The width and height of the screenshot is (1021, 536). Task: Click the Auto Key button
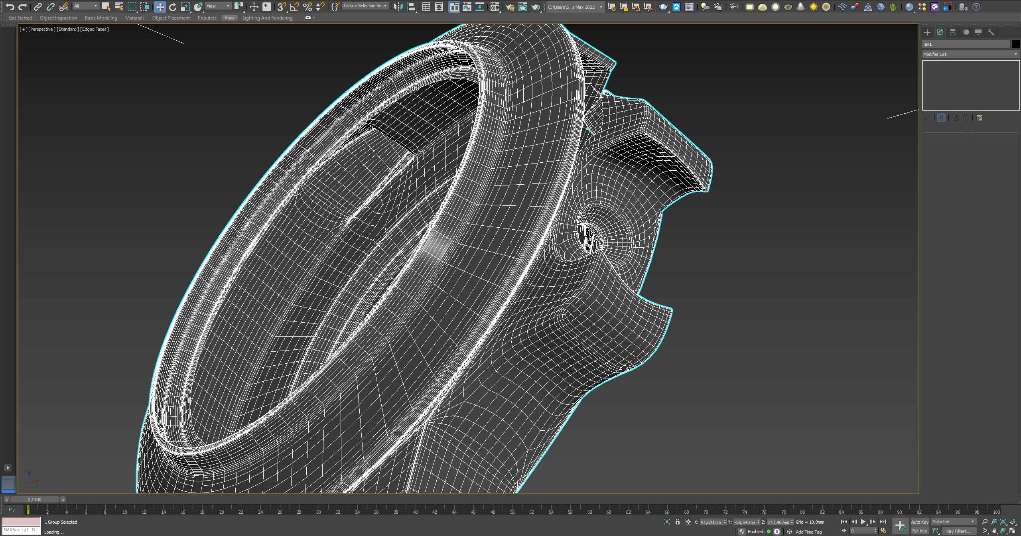[x=920, y=522]
